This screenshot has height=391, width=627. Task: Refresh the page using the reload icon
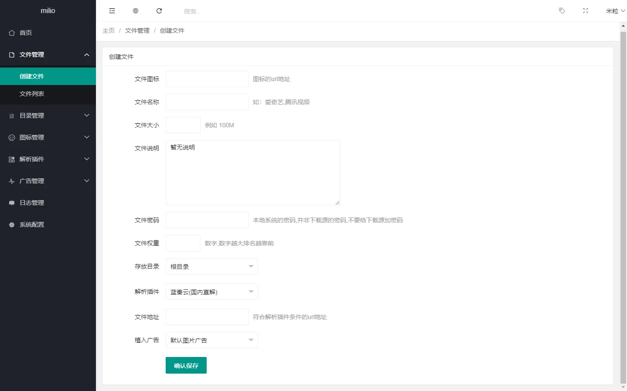159,10
